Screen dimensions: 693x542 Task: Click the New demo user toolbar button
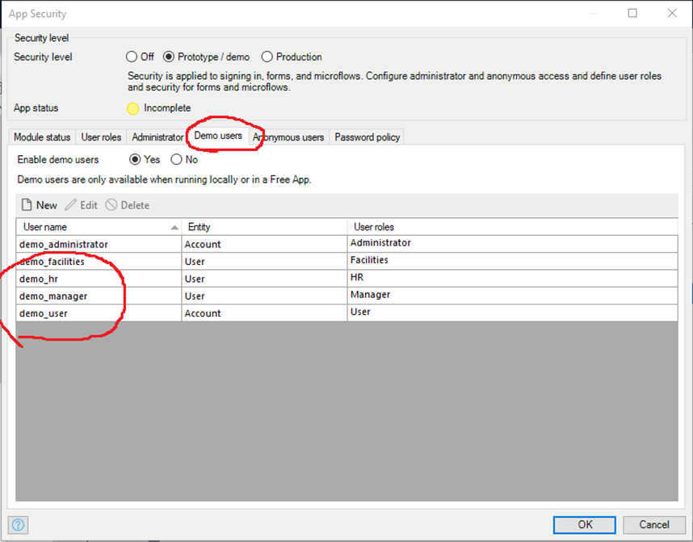pos(39,205)
